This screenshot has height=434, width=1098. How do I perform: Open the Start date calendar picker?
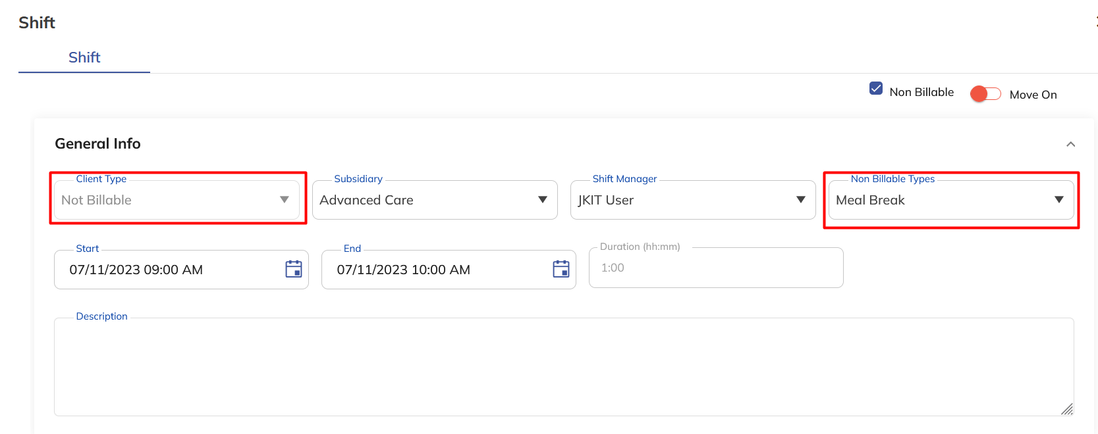[294, 269]
